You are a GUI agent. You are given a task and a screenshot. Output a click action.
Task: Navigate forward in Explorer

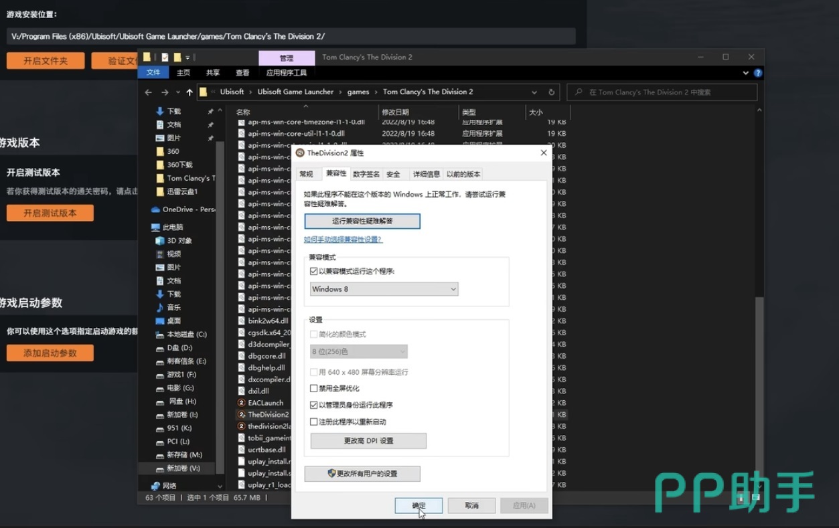point(165,92)
